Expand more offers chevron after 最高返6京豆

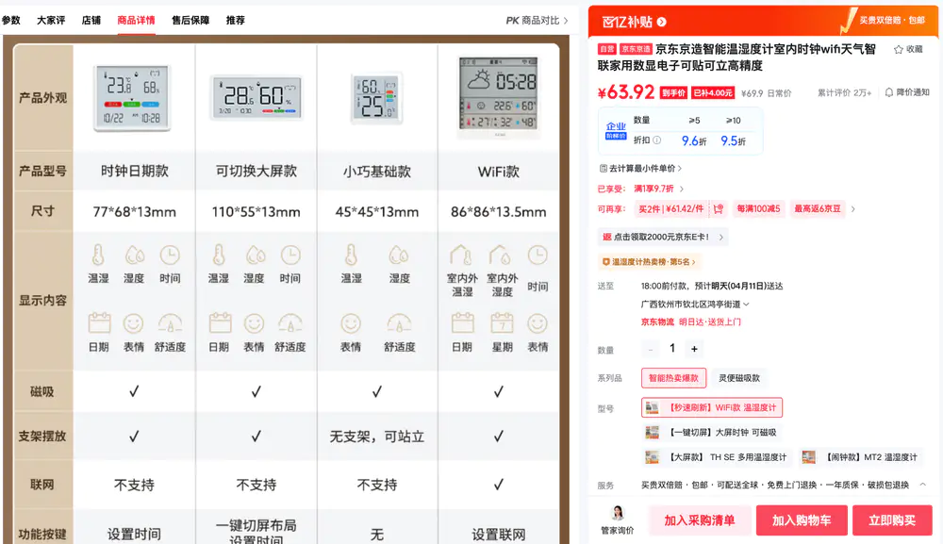click(852, 209)
